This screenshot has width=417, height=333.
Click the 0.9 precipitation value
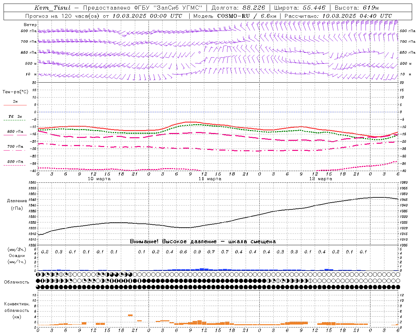coord(197,252)
